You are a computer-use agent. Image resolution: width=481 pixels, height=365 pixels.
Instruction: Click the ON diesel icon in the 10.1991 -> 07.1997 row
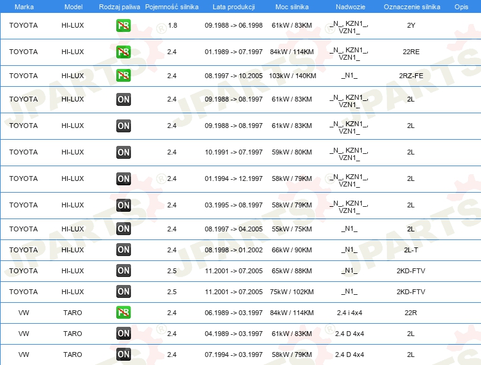[123, 152]
